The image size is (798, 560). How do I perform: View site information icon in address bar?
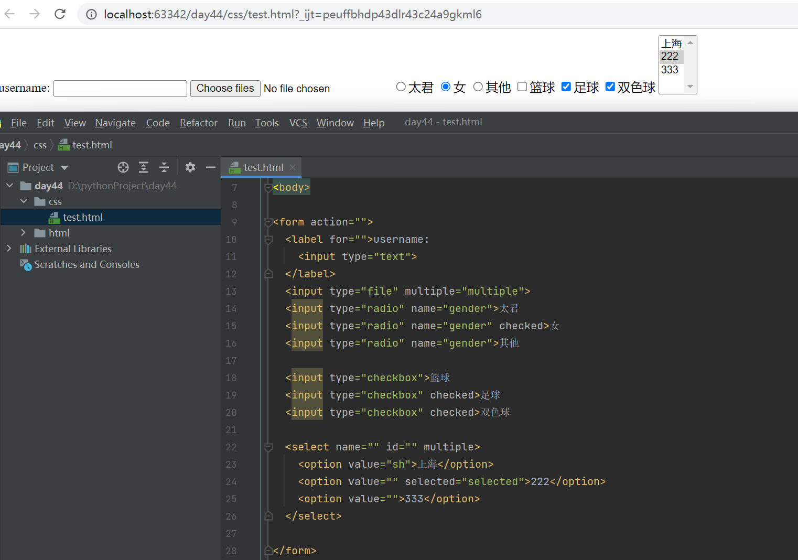[x=91, y=14]
